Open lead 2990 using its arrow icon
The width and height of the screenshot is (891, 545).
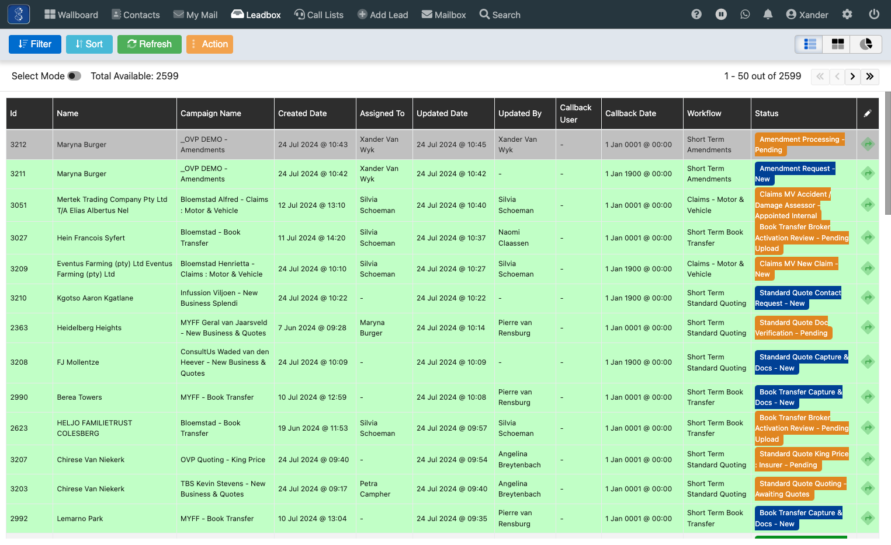[x=868, y=397]
